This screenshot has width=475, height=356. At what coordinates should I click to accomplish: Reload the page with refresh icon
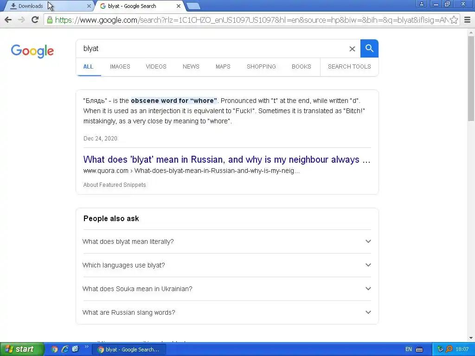[35, 20]
